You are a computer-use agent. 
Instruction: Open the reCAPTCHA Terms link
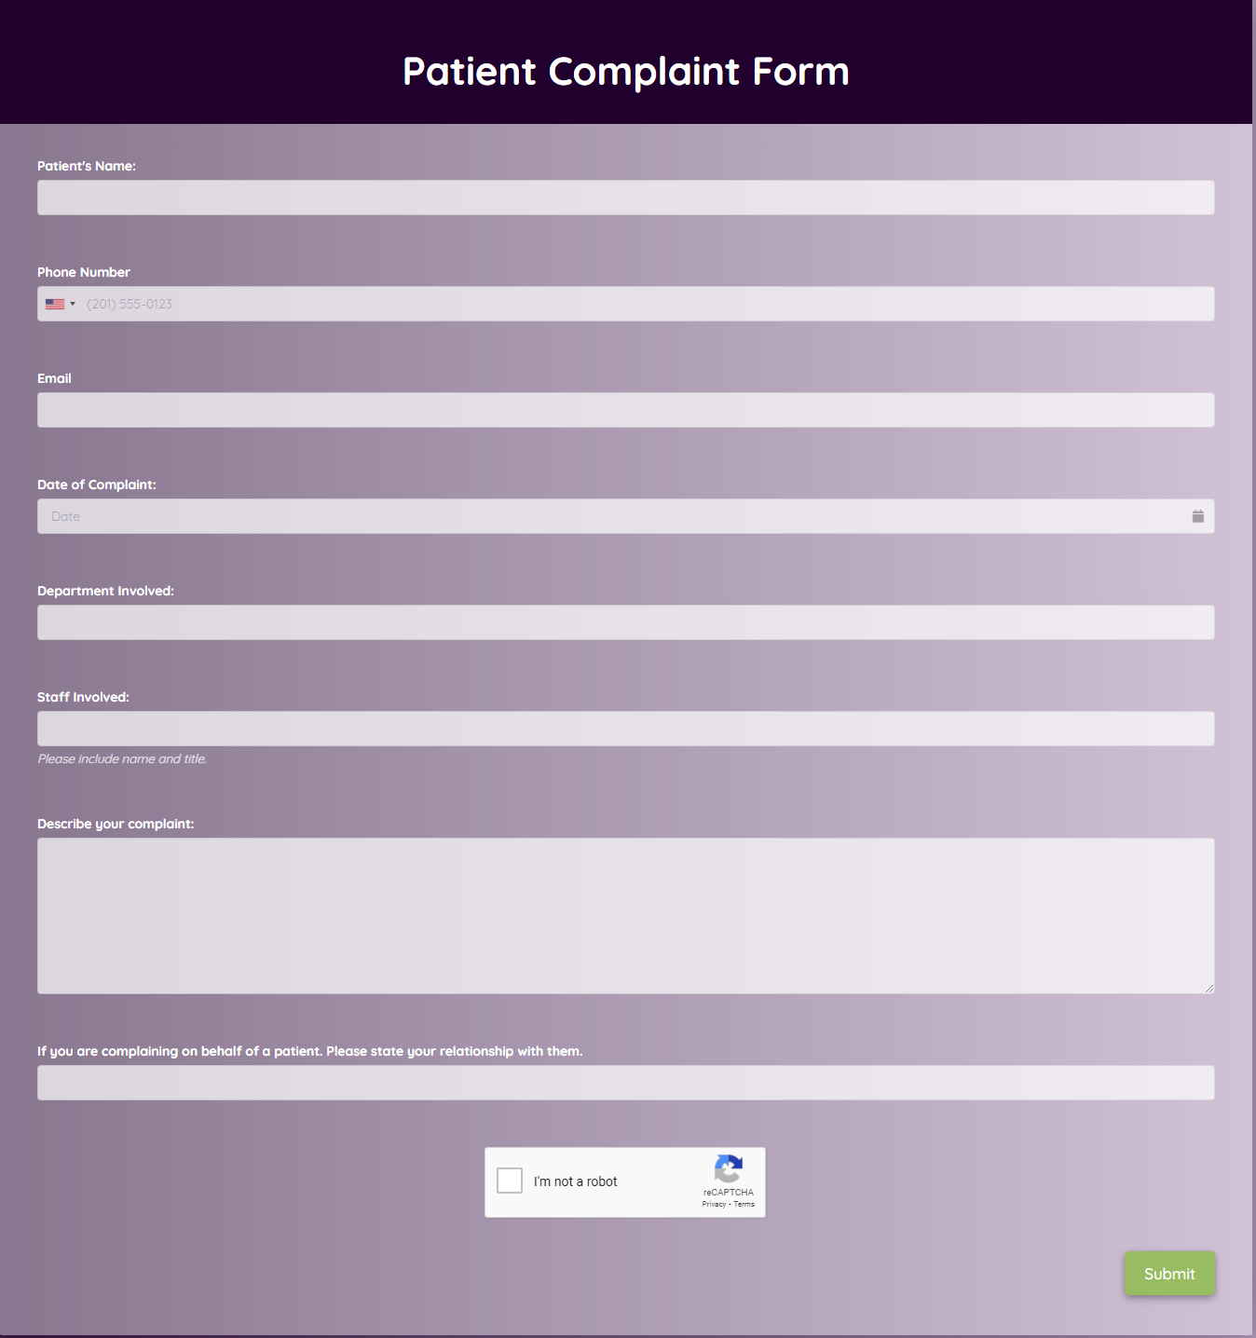(x=744, y=1204)
